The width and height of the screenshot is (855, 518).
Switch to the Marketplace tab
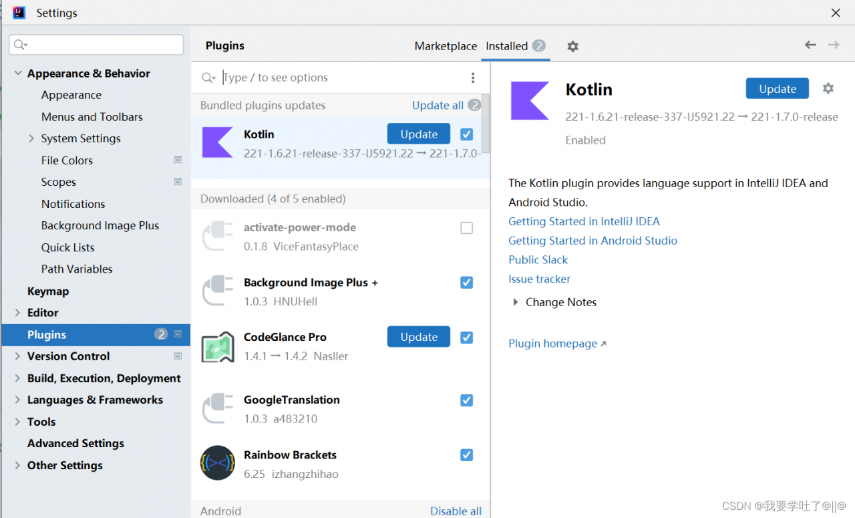(x=446, y=46)
